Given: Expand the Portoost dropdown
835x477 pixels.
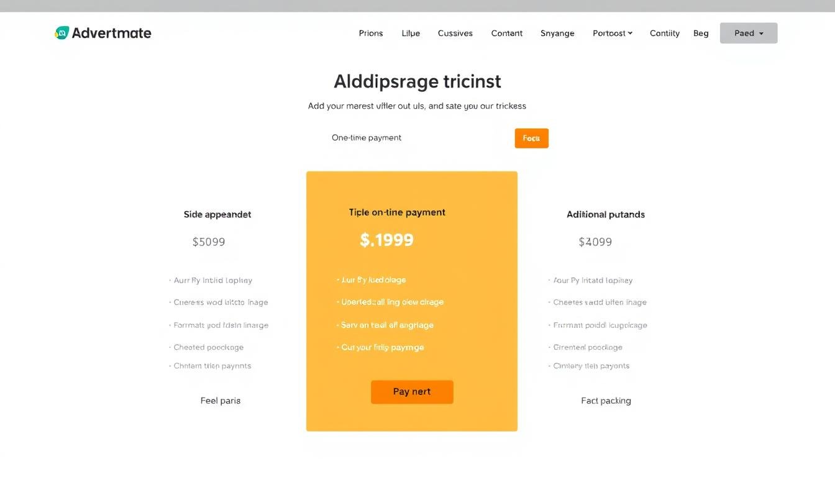Looking at the screenshot, I should click(x=613, y=34).
